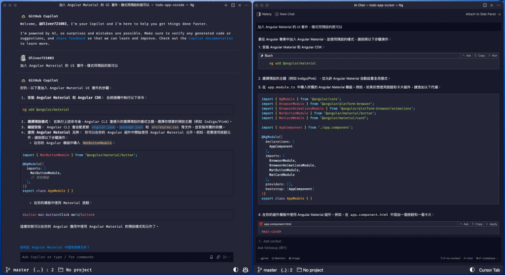This screenshot has height=275, width=505.
Task: Open the Copilot documentation link
Action: [x=211, y=38]
